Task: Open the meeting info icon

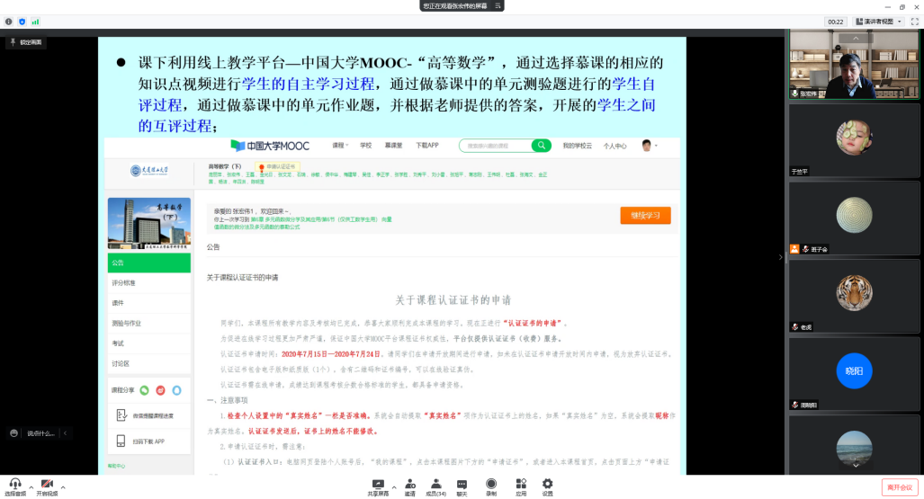Action: pyautogui.click(x=8, y=22)
